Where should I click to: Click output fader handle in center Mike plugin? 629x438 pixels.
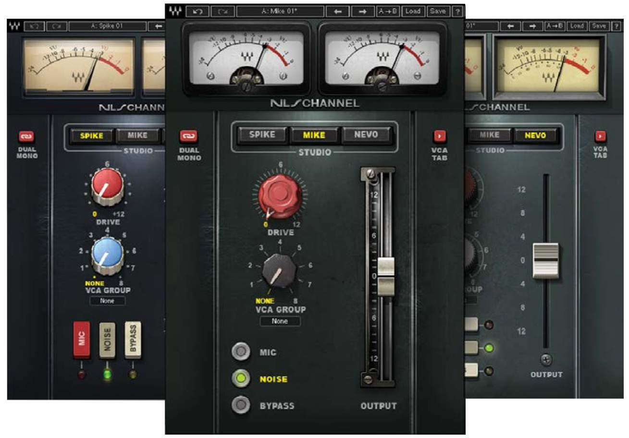pyautogui.click(x=386, y=276)
